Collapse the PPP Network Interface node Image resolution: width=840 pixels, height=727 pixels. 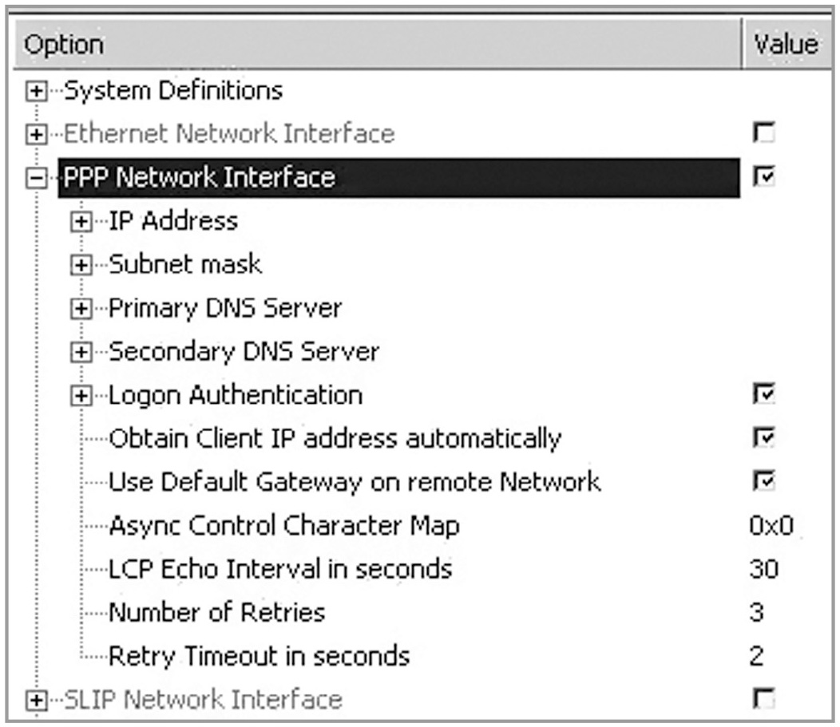35,179
